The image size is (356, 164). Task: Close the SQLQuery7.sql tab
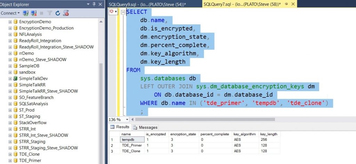point(293,4)
